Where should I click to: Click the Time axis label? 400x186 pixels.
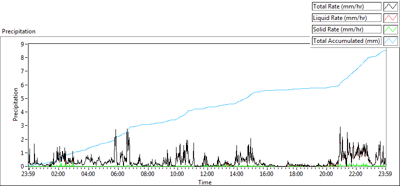click(x=205, y=183)
